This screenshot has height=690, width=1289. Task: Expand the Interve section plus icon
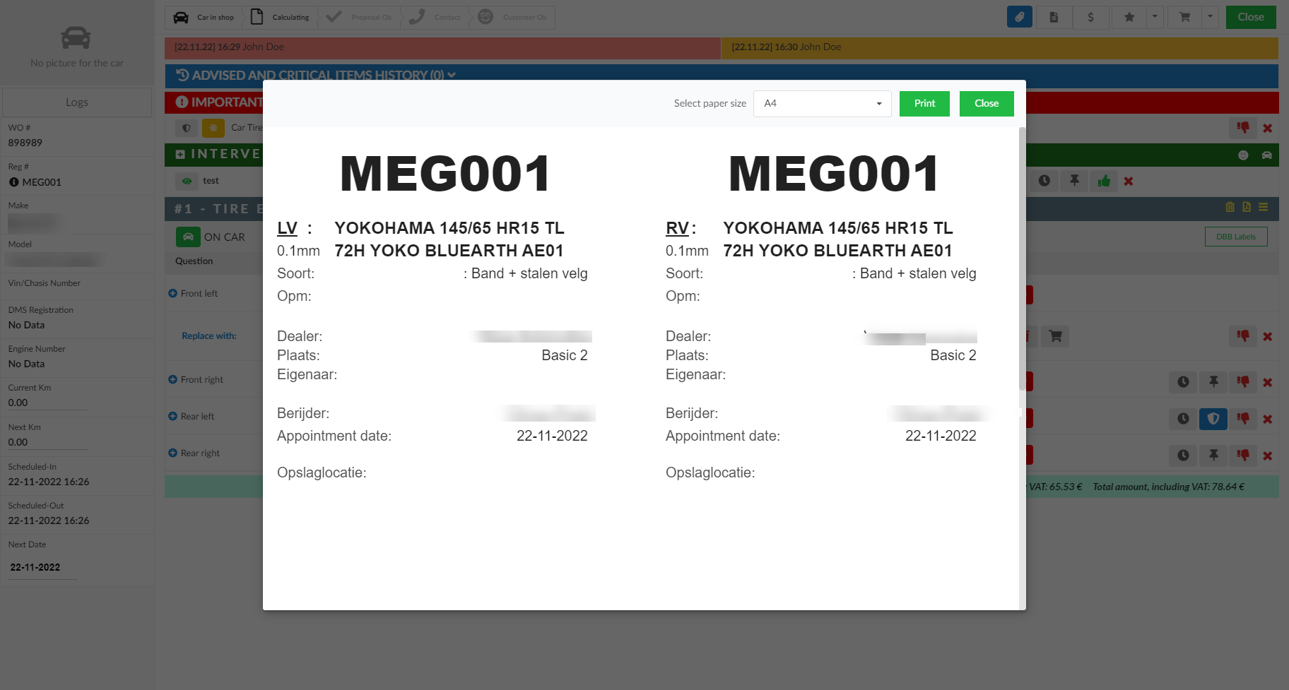pos(180,154)
